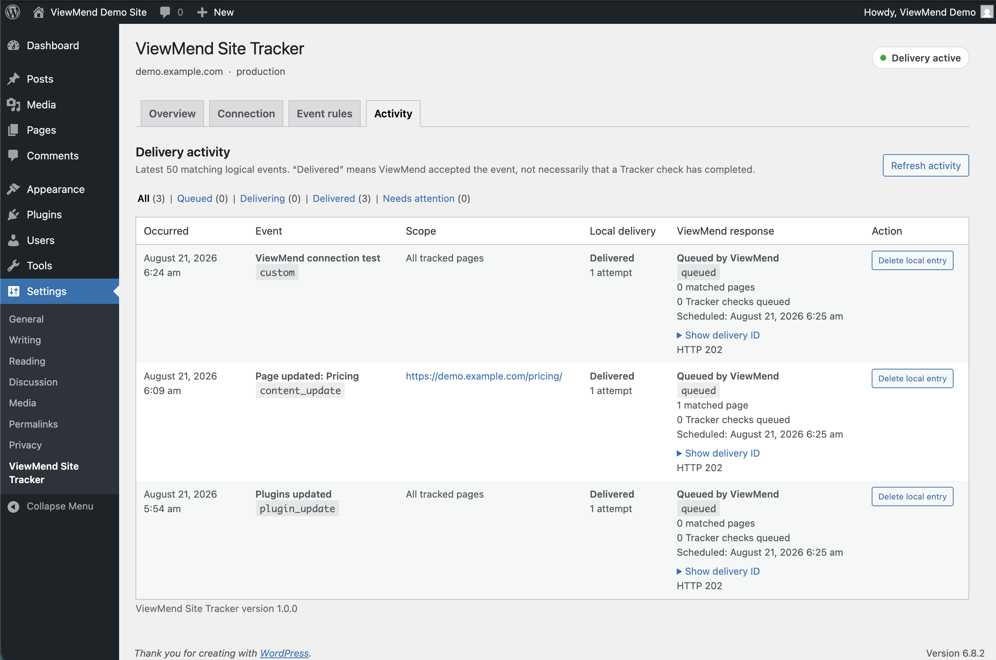The width and height of the screenshot is (996, 660).
Task: Open ViewMend Site Tracker submenu item
Action: click(x=44, y=473)
